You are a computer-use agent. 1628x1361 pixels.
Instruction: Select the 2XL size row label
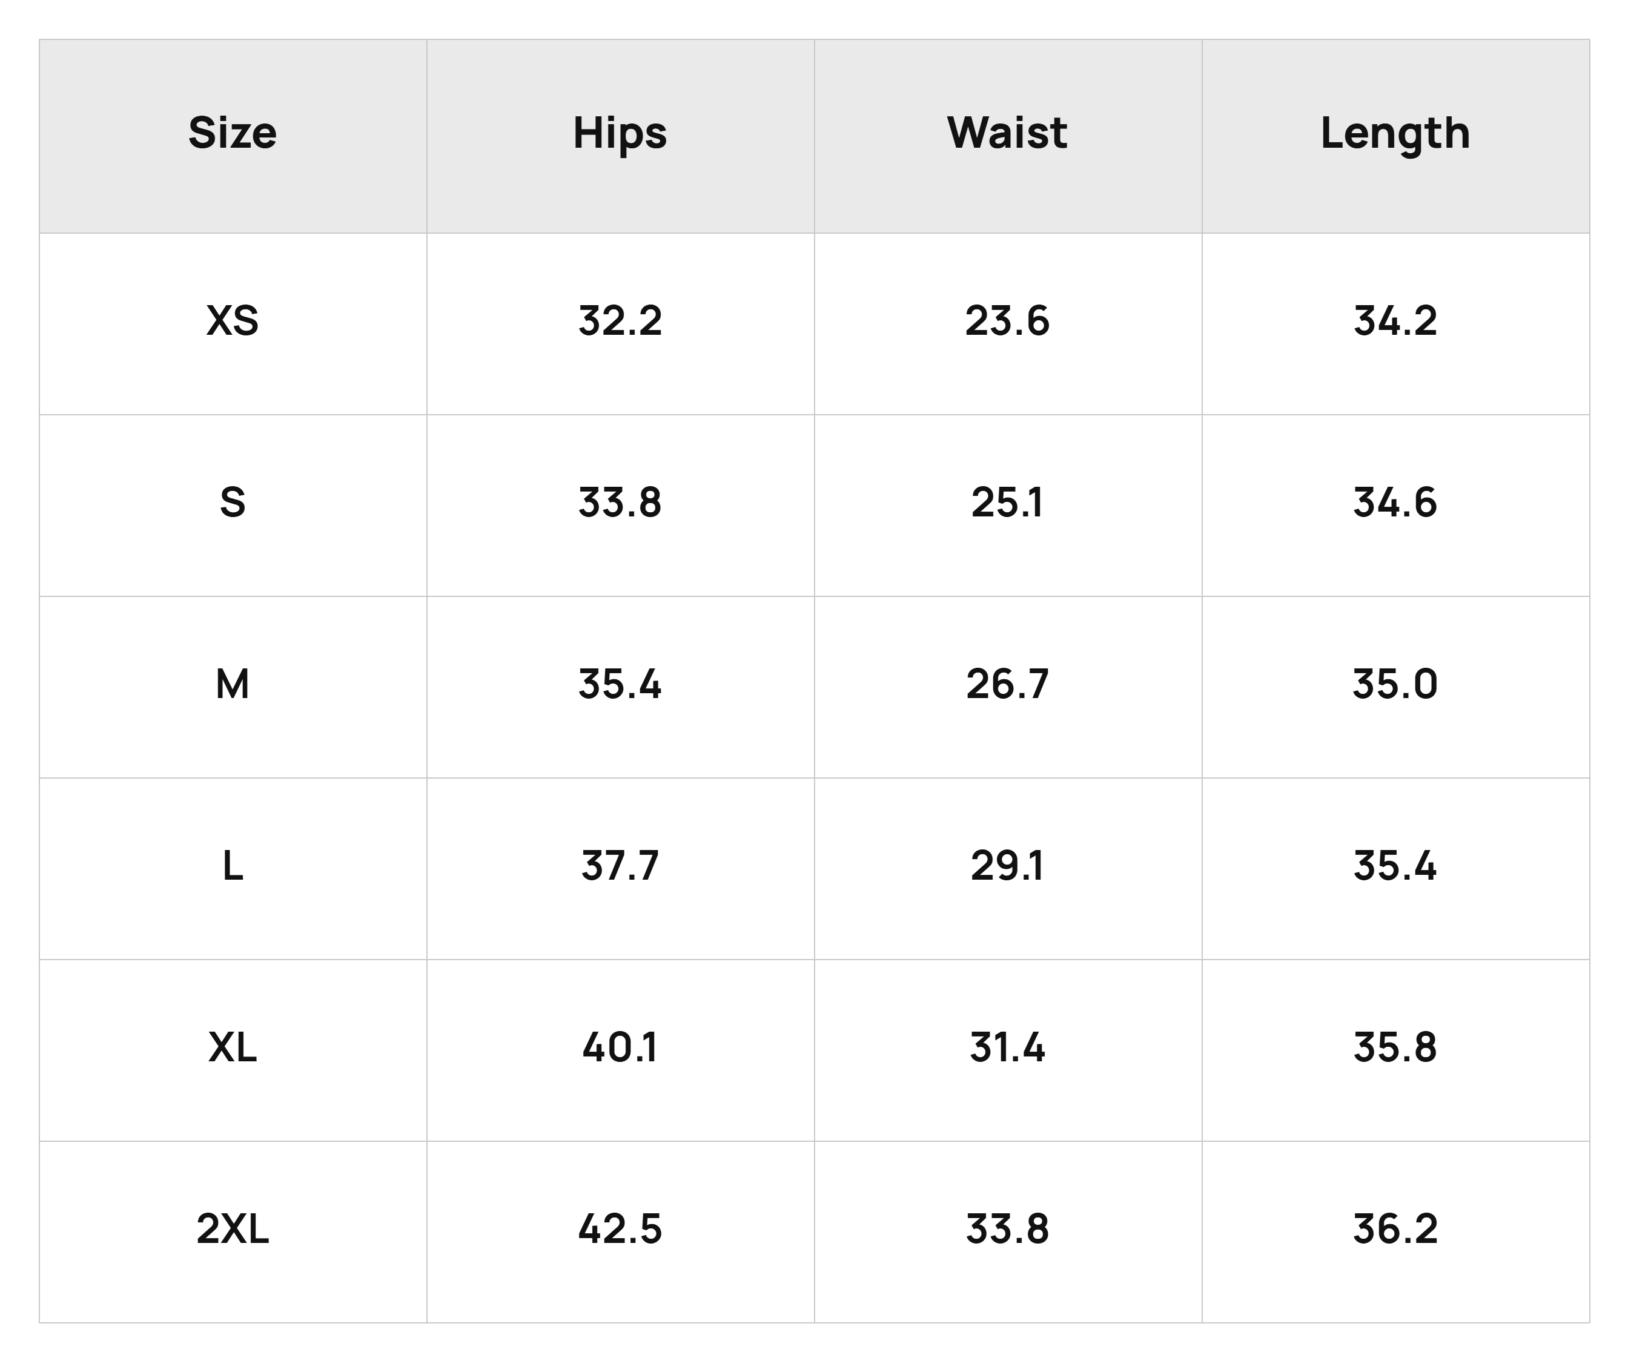pos(233,1229)
